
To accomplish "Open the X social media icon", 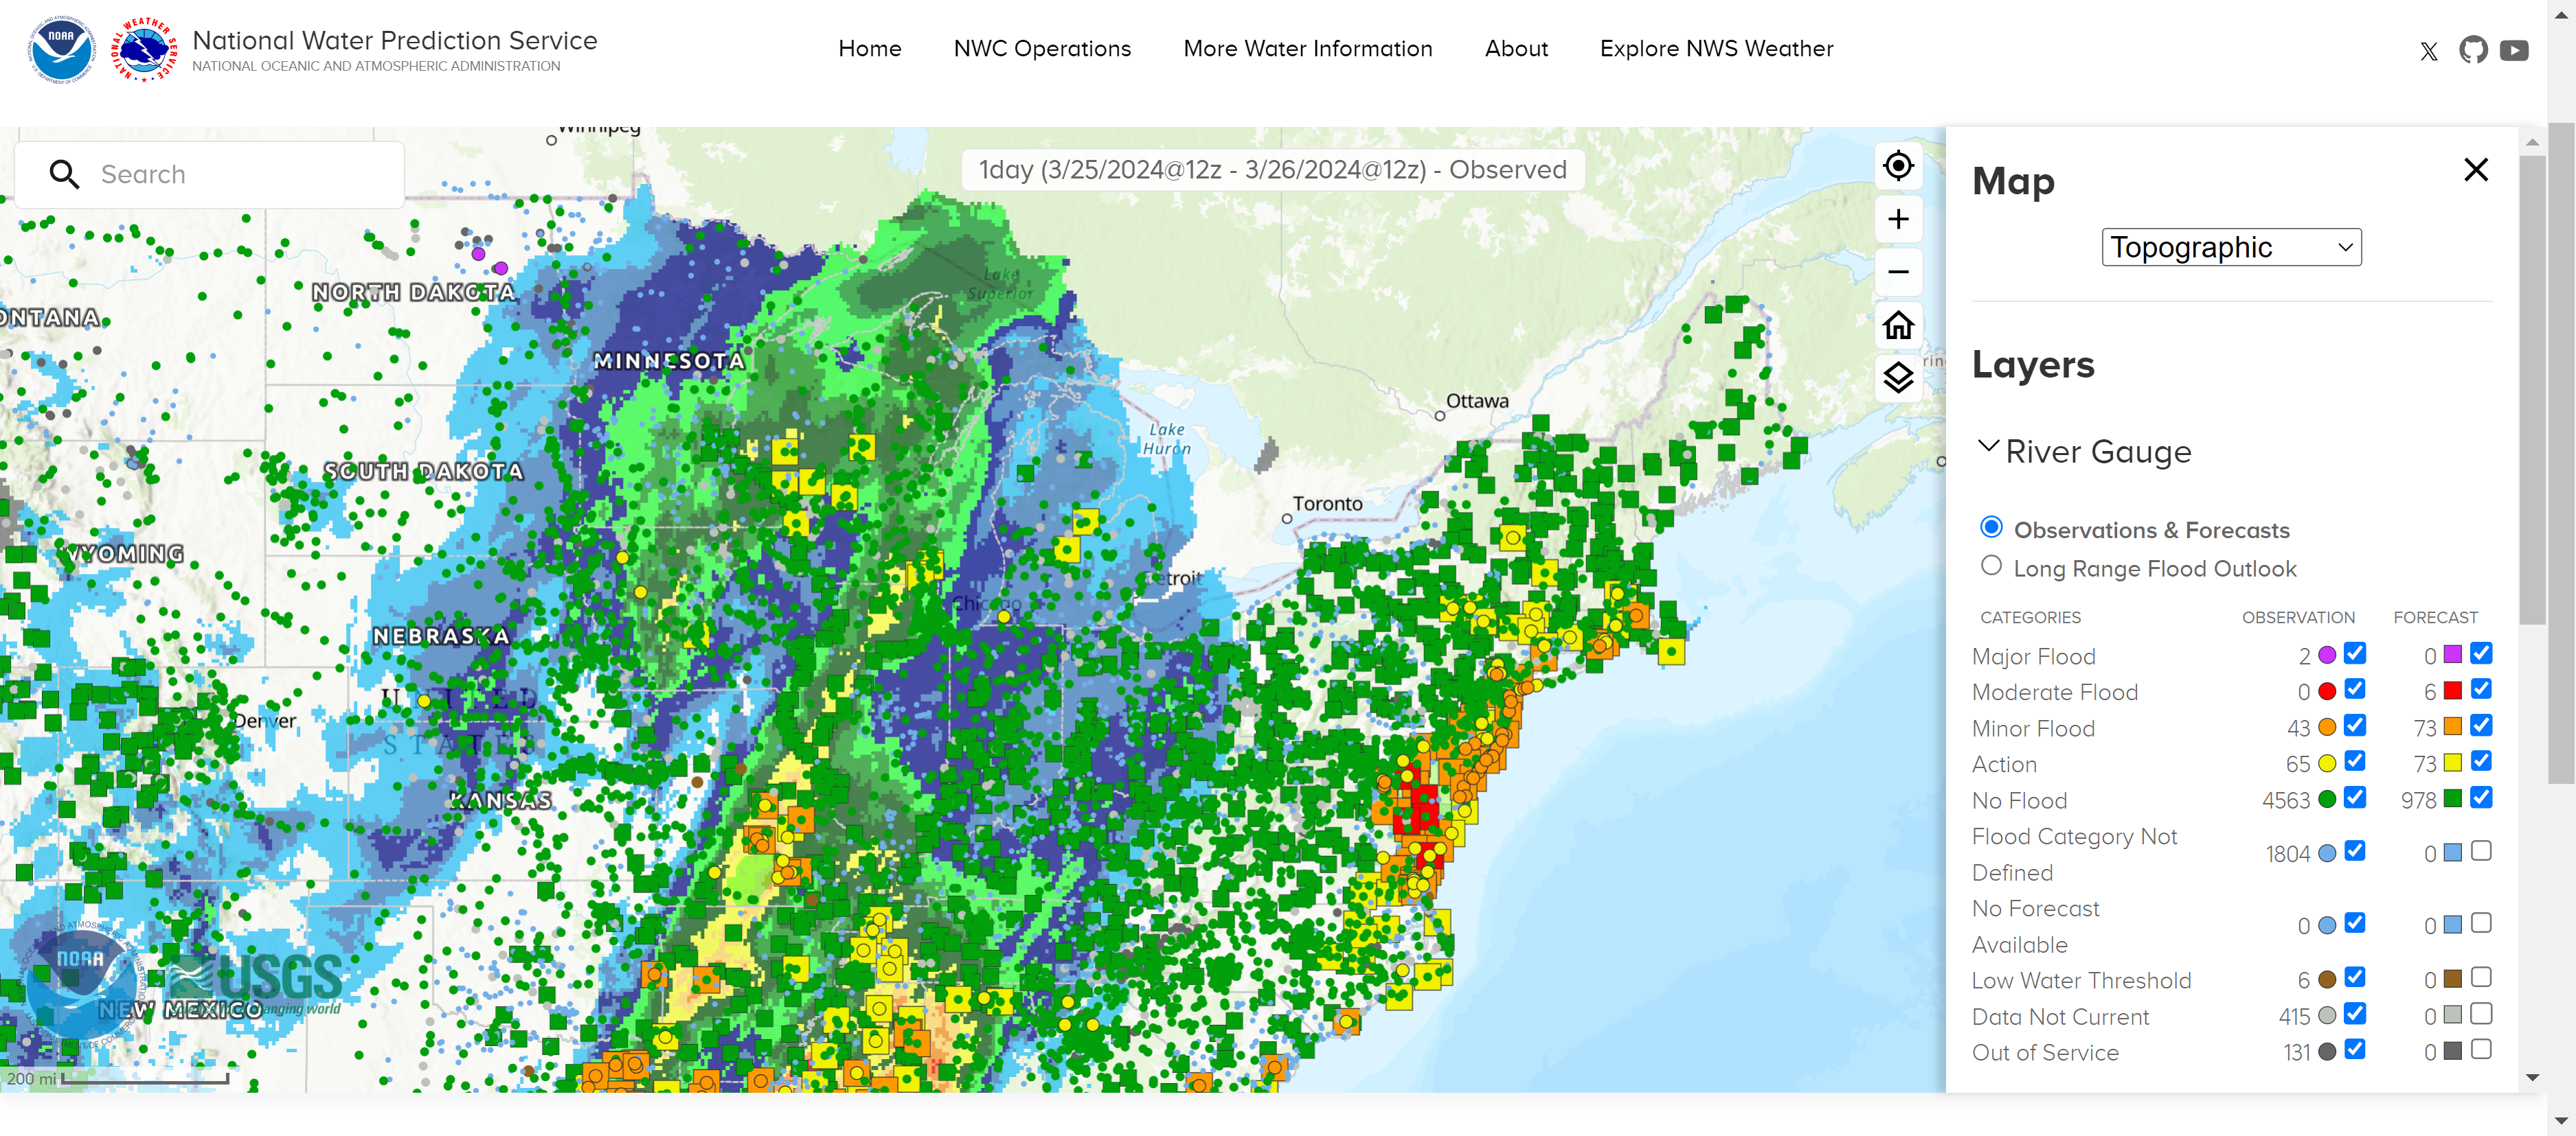I will pos(2428,51).
